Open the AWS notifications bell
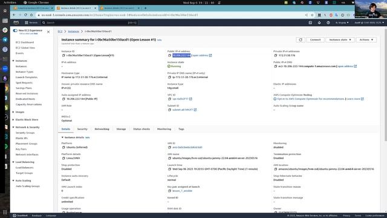Image resolution: width=387 pixels, height=218 pixels. click(x=319, y=22)
